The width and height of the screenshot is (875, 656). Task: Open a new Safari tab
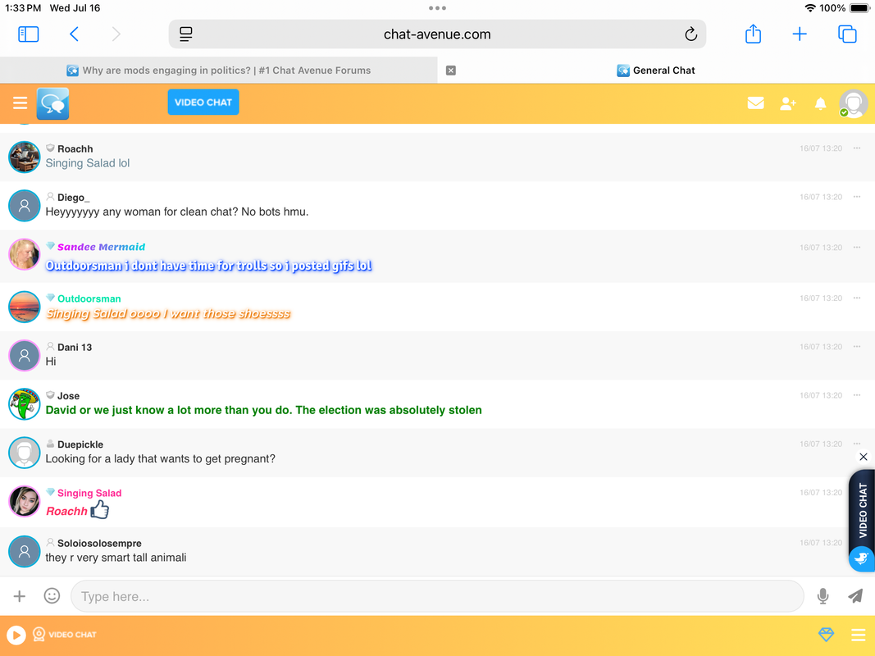800,34
